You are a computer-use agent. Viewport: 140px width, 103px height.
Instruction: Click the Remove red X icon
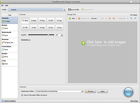[79, 18]
